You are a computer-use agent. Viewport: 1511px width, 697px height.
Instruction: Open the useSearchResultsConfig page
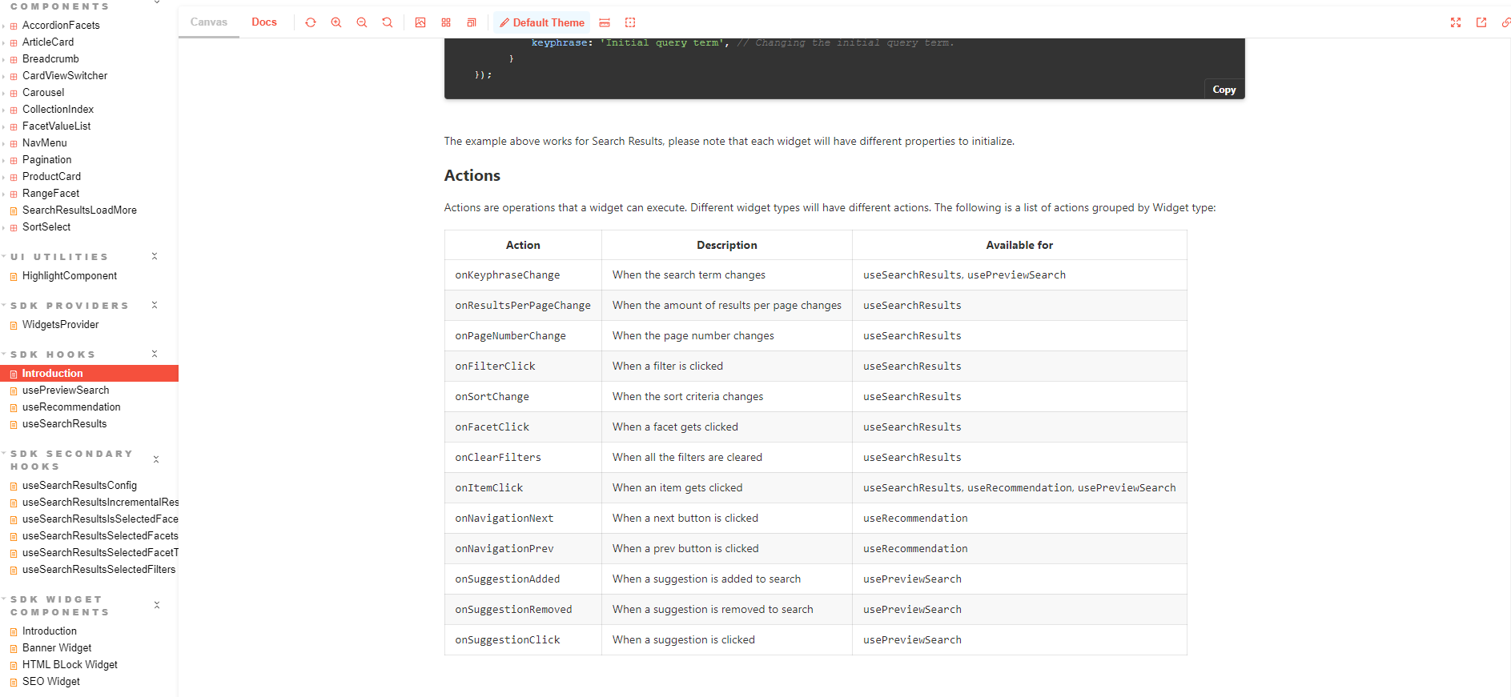79,486
